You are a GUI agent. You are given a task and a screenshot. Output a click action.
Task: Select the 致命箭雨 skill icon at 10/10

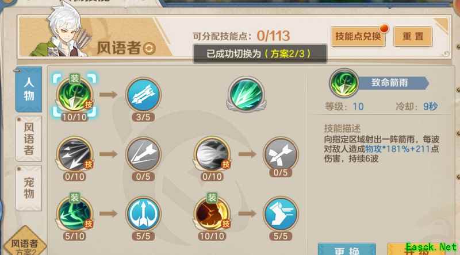75,95
